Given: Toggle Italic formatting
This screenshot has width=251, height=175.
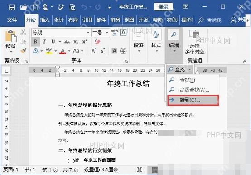Looking at the screenshot, I should [44, 42].
